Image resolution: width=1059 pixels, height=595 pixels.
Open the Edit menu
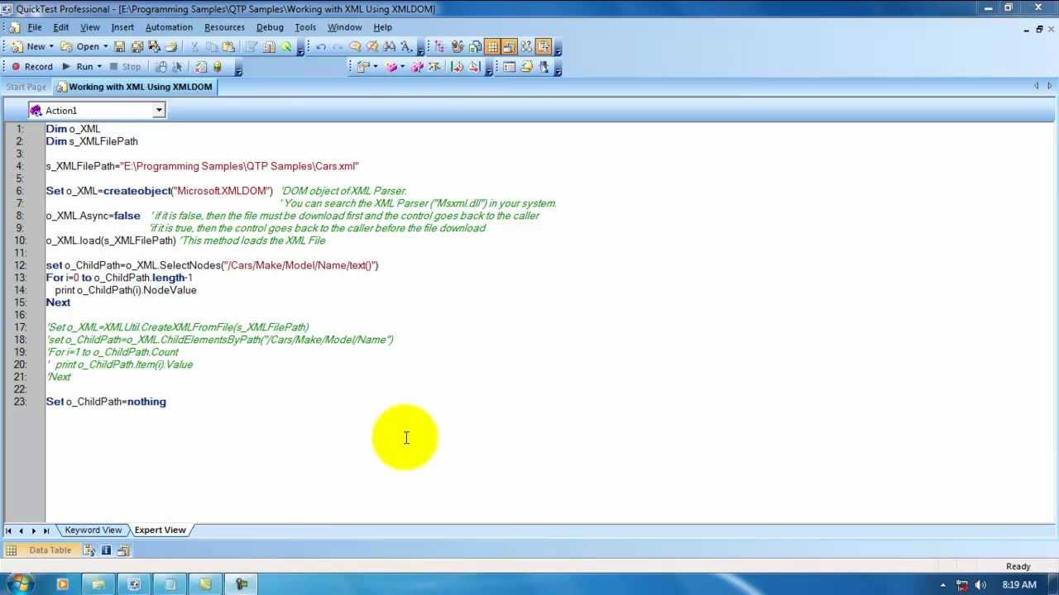point(61,27)
